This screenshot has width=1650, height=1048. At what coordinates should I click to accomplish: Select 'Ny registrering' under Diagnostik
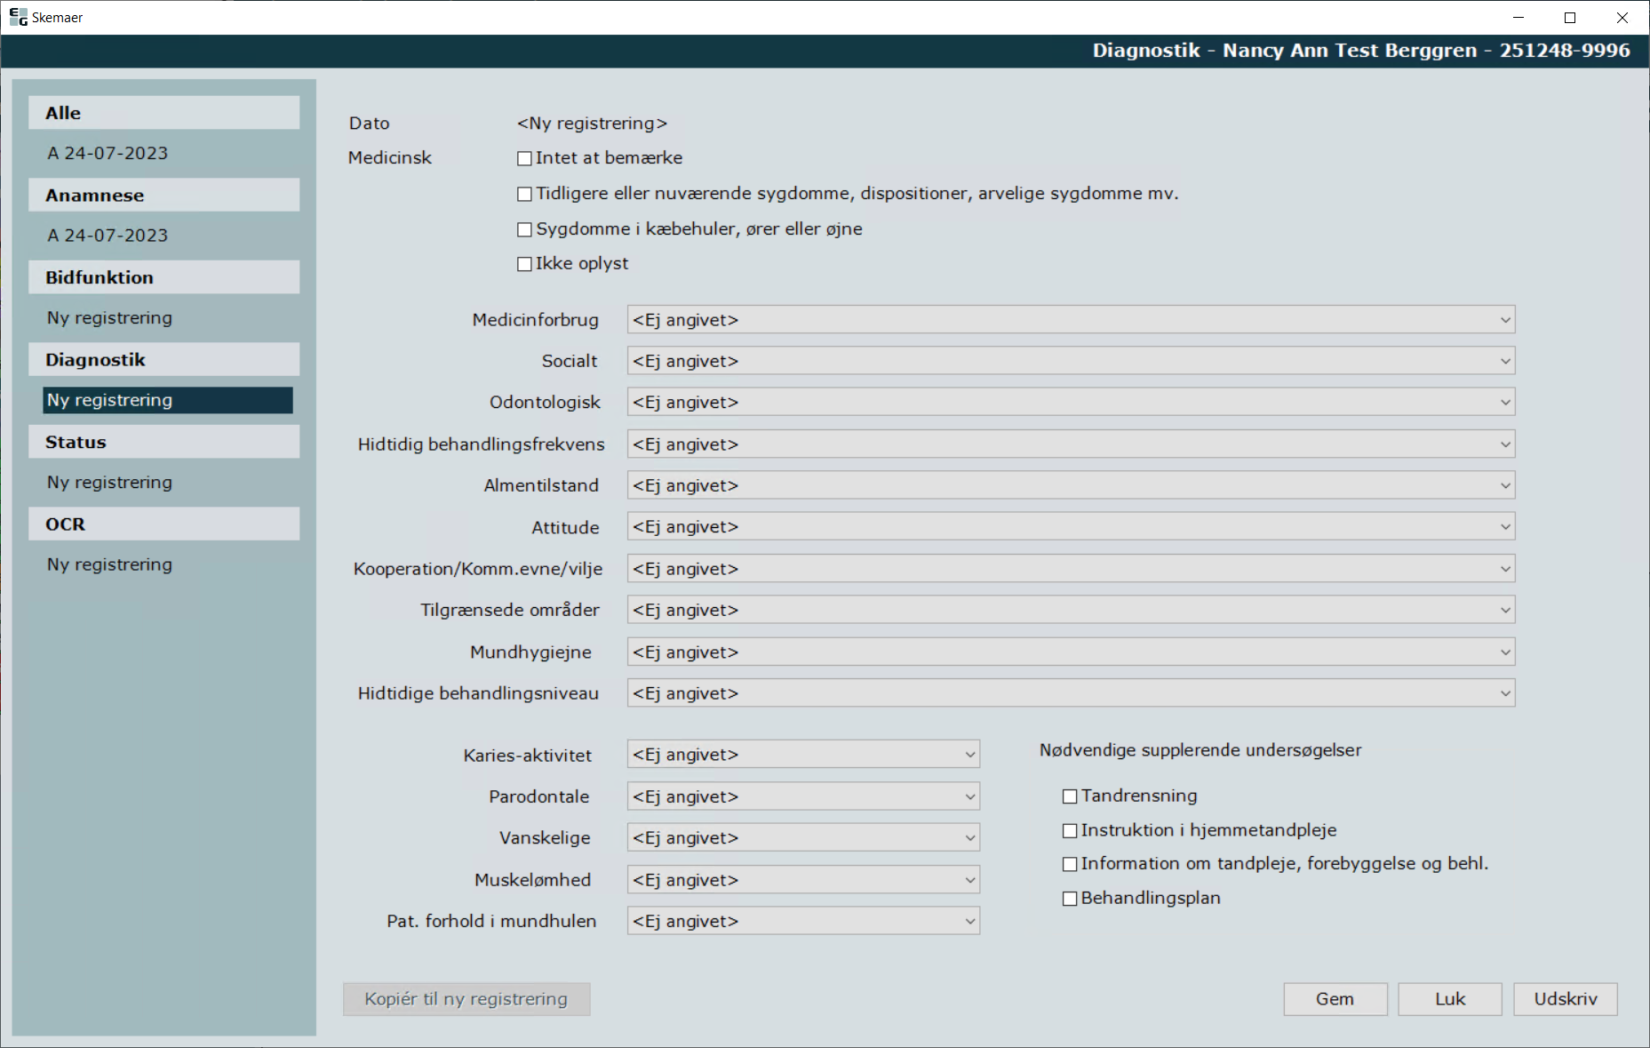pos(168,400)
